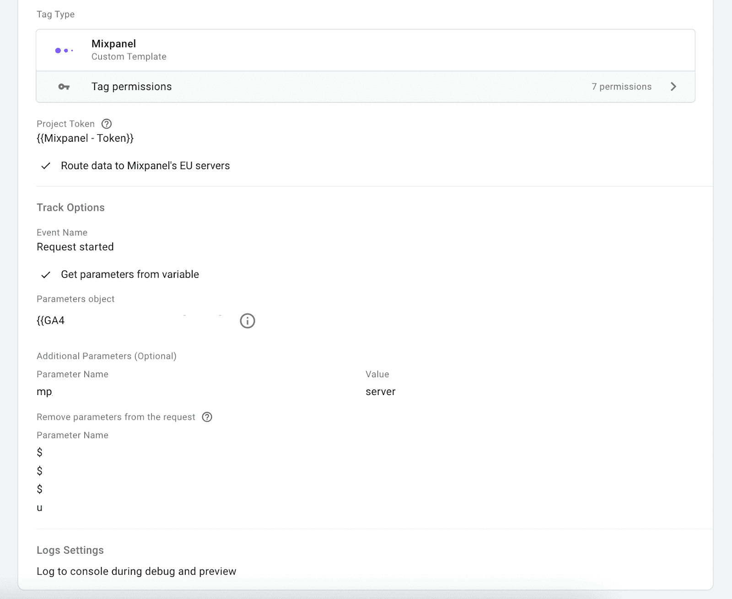732x599 pixels.
Task: Click the {{Mixpanel - Token}} variable
Action: (x=85, y=138)
